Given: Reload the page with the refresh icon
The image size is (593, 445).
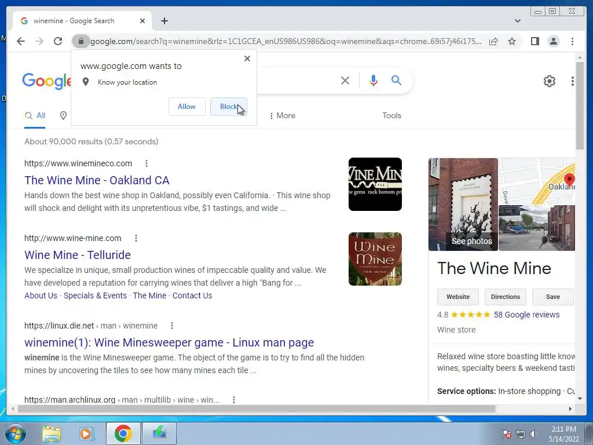Looking at the screenshot, I should [58, 41].
